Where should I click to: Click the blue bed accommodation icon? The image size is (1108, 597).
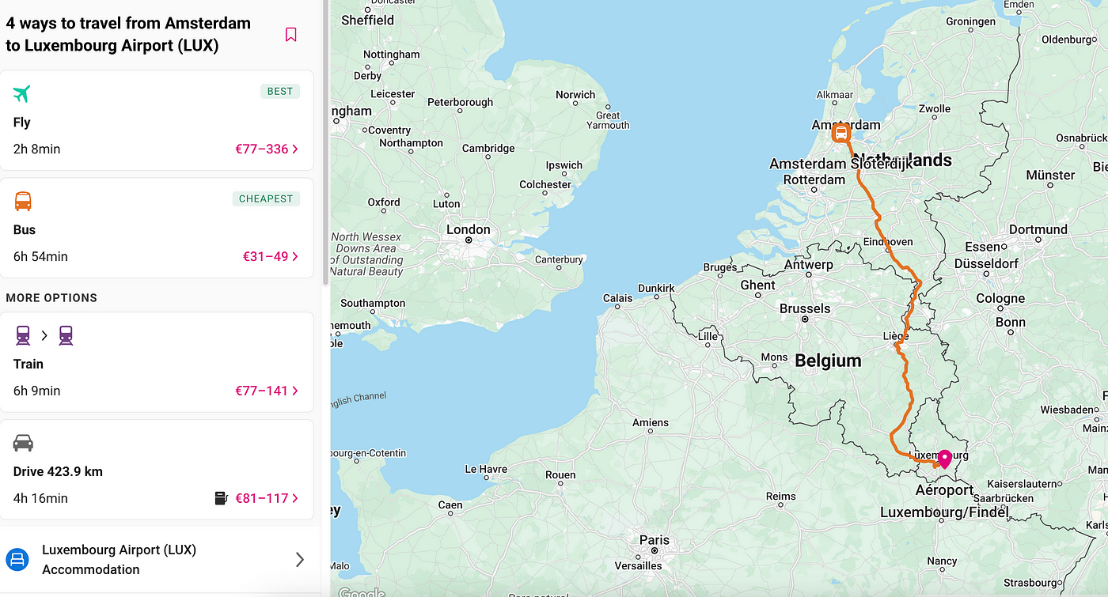(17, 560)
